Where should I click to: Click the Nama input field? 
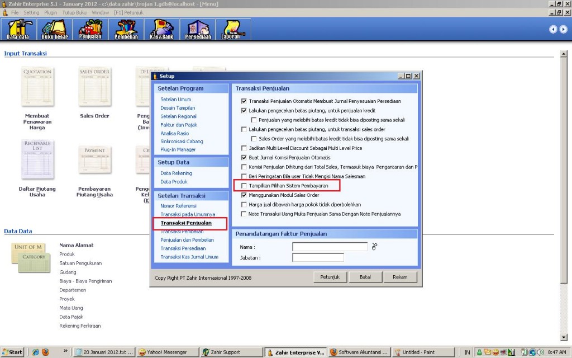(330, 247)
